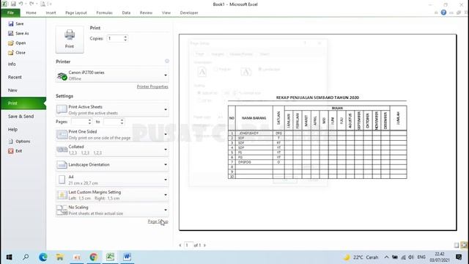This screenshot has width=469, height=264.
Task: Open the notification center icon
Action: (459, 257)
